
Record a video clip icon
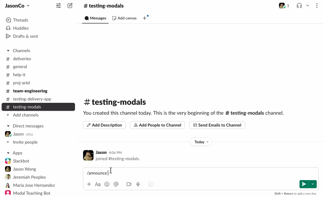coord(129,184)
